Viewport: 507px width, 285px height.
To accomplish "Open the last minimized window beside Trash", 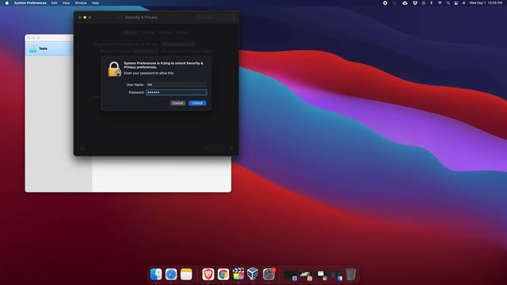I will pos(336,275).
